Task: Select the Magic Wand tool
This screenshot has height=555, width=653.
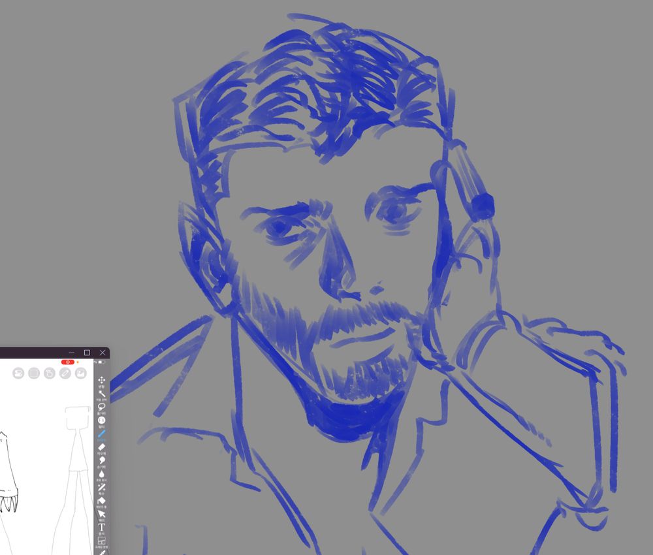Action: 101,394
